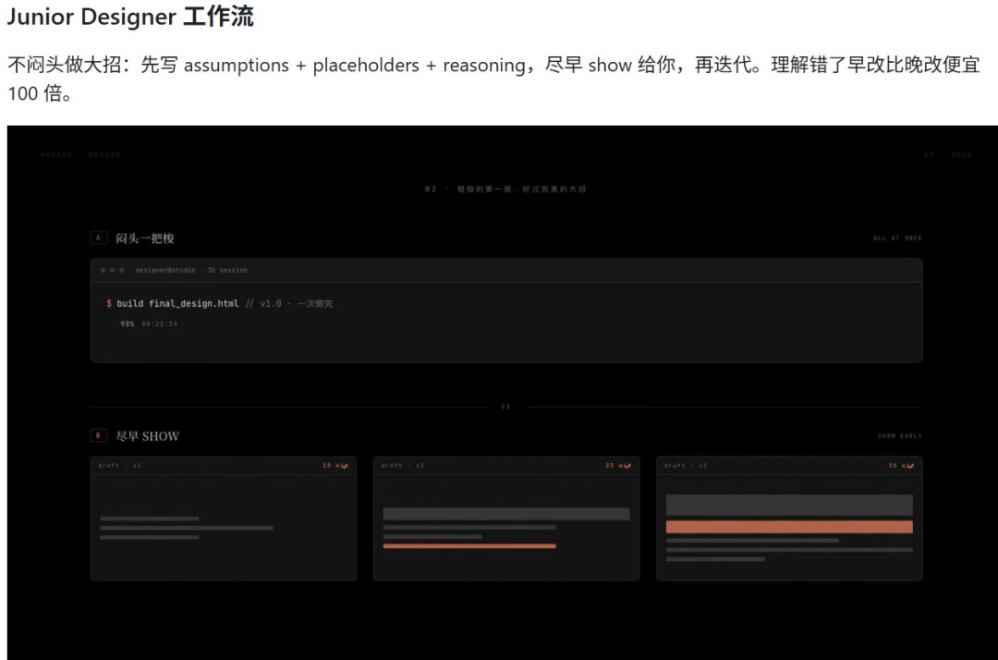Click the '闷头一把梭' section title

click(144, 238)
